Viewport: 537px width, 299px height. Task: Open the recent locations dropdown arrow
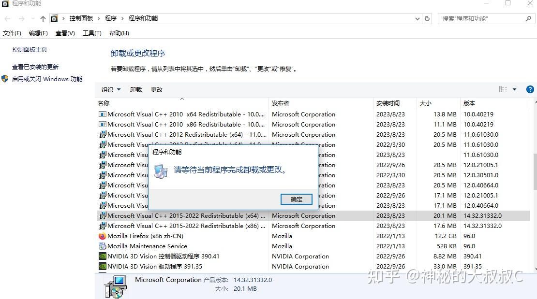[x=33, y=18]
